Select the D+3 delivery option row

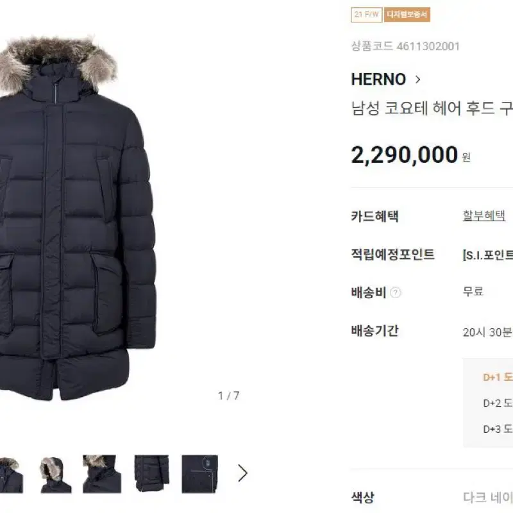coord(488,429)
